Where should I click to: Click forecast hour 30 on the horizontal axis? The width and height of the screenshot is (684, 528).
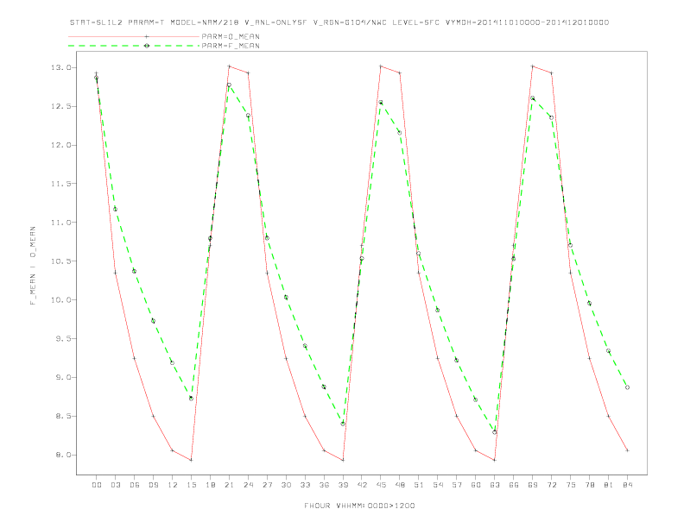[x=286, y=485]
